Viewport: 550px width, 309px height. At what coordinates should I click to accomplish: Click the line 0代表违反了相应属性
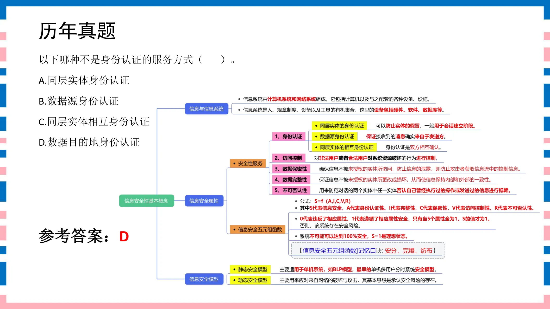(x=395, y=219)
